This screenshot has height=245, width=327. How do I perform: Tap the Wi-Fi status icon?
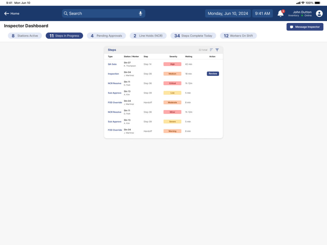tap(303, 3)
